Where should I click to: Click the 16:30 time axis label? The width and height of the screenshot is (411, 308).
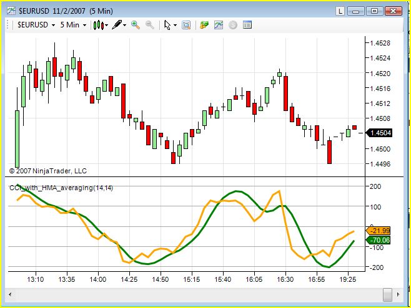point(285,279)
